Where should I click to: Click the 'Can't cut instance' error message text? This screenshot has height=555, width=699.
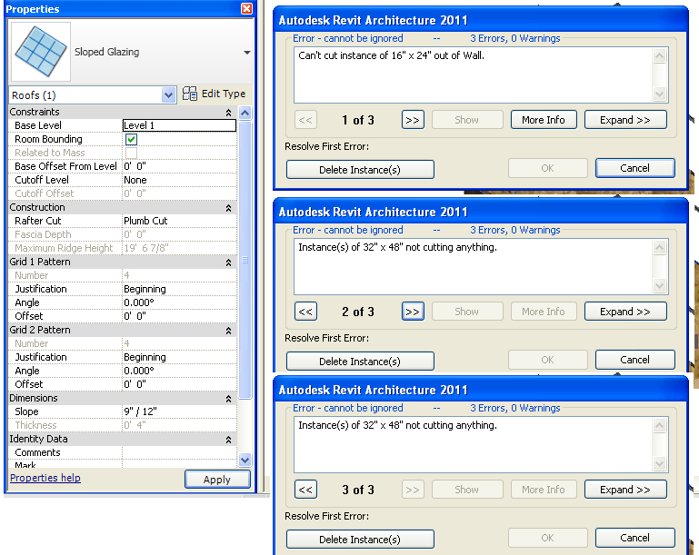pyautogui.click(x=391, y=55)
